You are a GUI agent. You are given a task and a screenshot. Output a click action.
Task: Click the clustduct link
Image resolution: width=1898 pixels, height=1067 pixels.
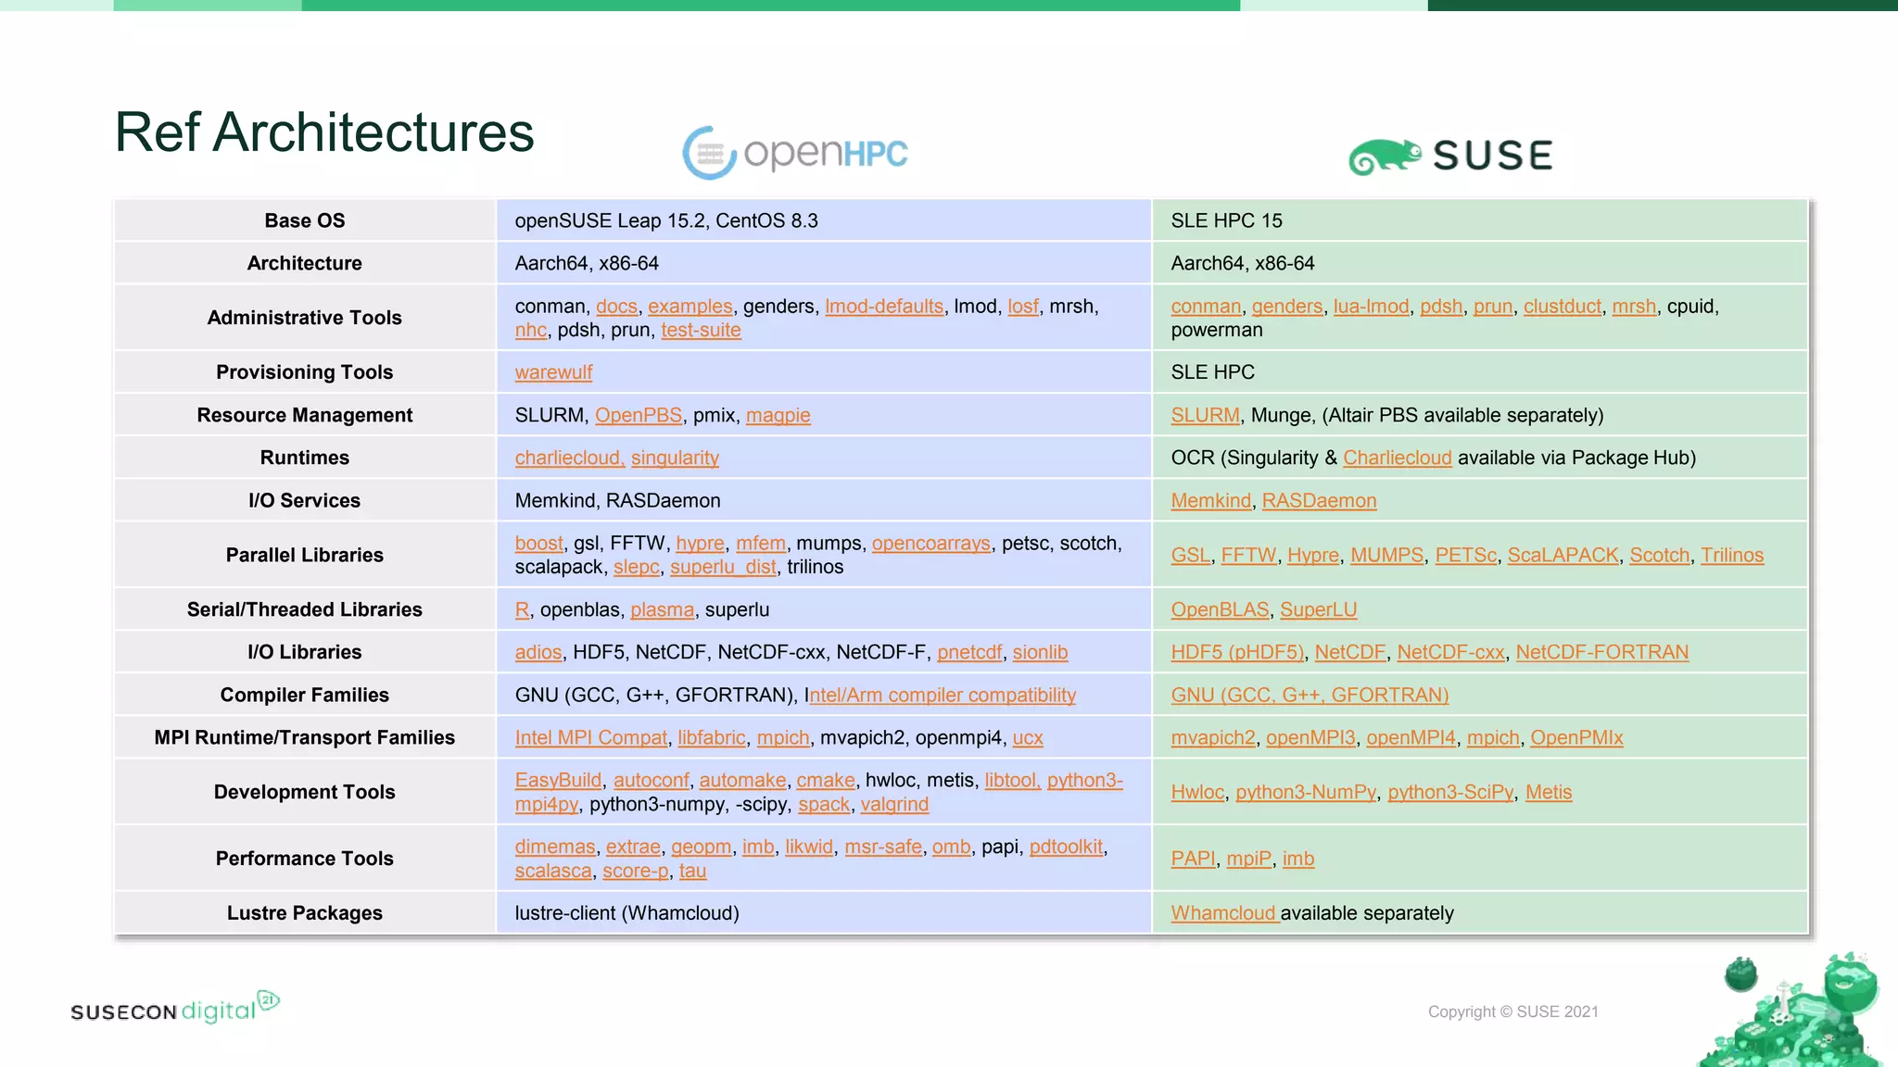tap(1563, 307)
